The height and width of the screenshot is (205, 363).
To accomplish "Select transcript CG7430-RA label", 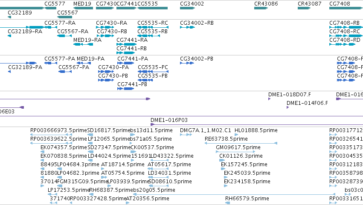I will (112, 23).
